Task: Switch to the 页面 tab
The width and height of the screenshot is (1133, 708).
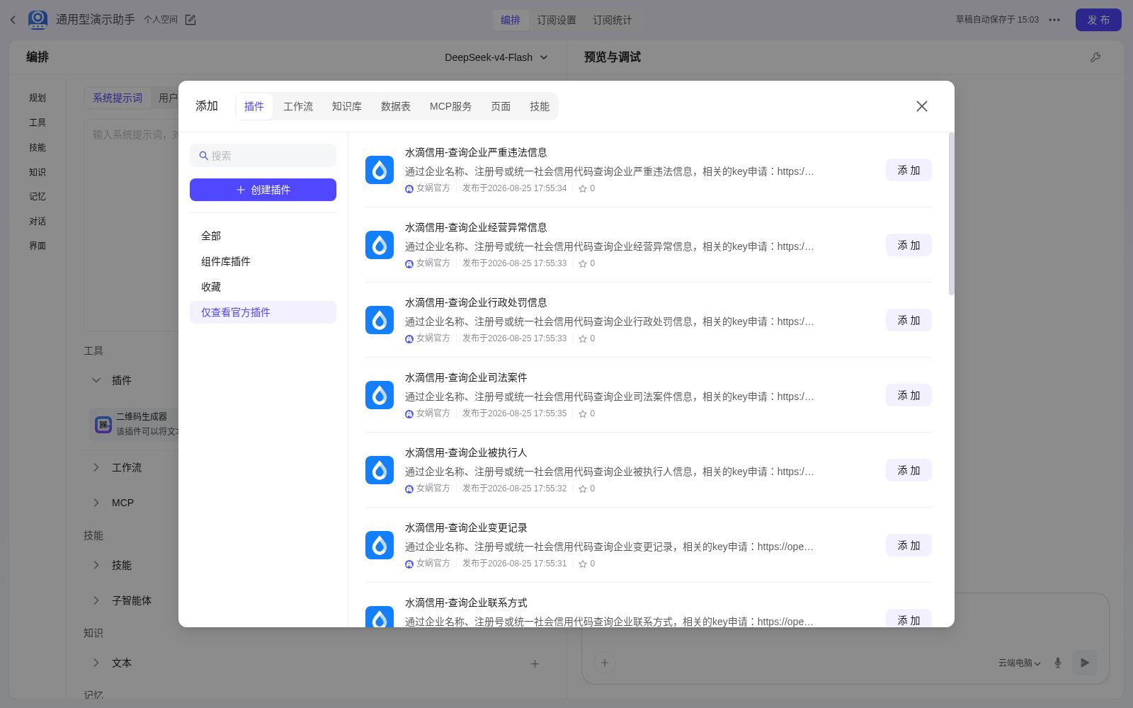Action: click(501, 106)
